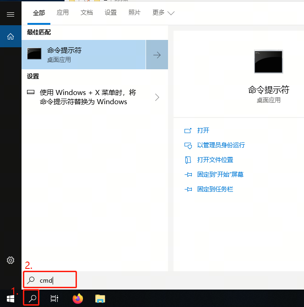Open the hamburger menu in search panel

point(11,14)
